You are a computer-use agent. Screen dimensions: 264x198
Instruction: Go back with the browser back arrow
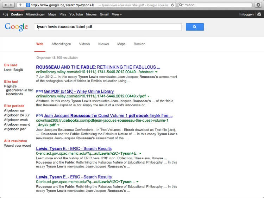click(x=5, y=5)
